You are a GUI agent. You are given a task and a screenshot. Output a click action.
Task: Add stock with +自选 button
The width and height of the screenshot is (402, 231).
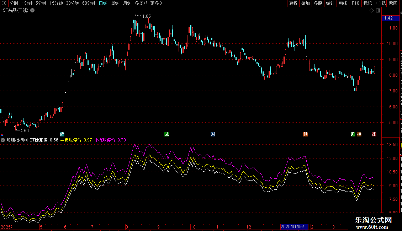point(380,3)
